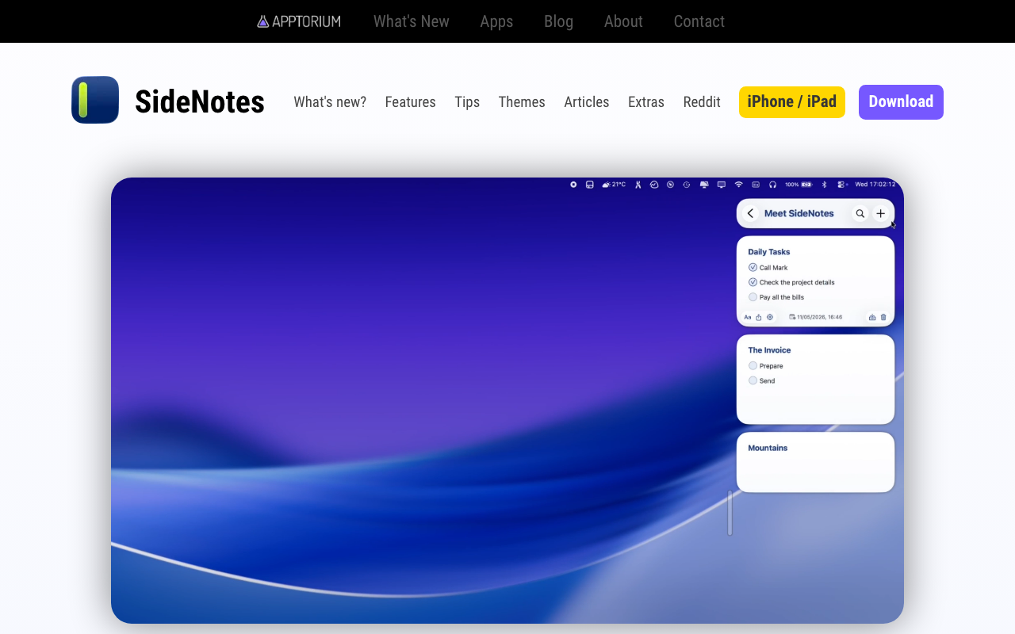
Task: Click the menu bar clock Wed 17:02:12
Action: [x=875, y=185]
